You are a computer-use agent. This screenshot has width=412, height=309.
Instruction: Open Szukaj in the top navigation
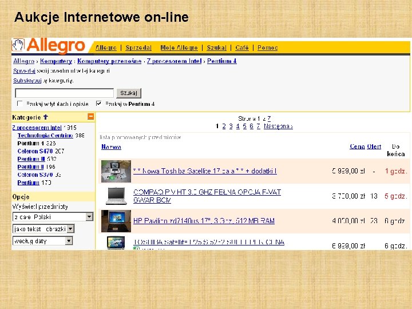pyautogui.click(x=216, y=47)
